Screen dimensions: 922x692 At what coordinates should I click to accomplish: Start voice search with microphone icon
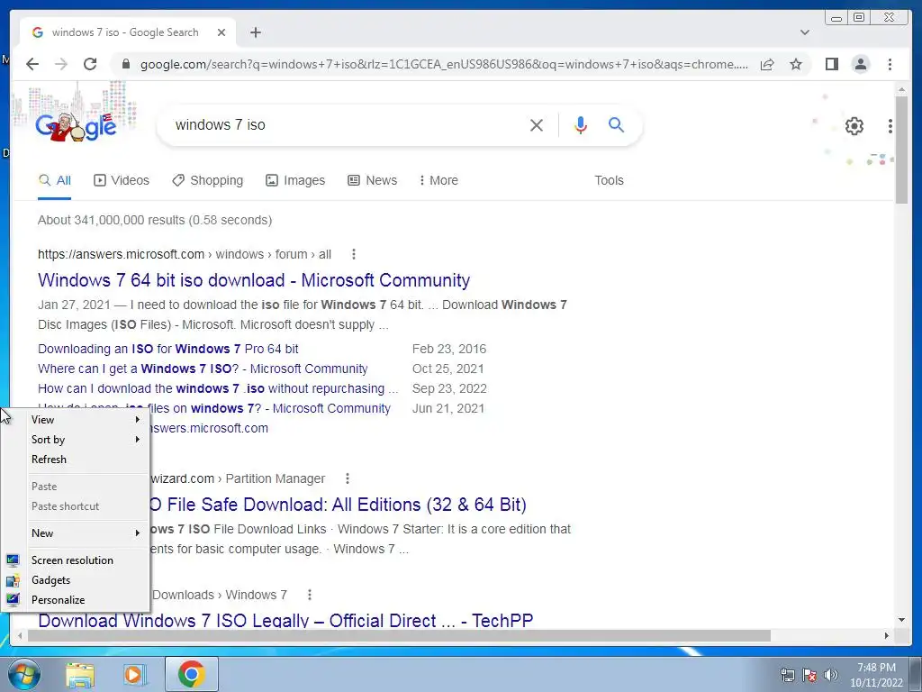point(581,124)
